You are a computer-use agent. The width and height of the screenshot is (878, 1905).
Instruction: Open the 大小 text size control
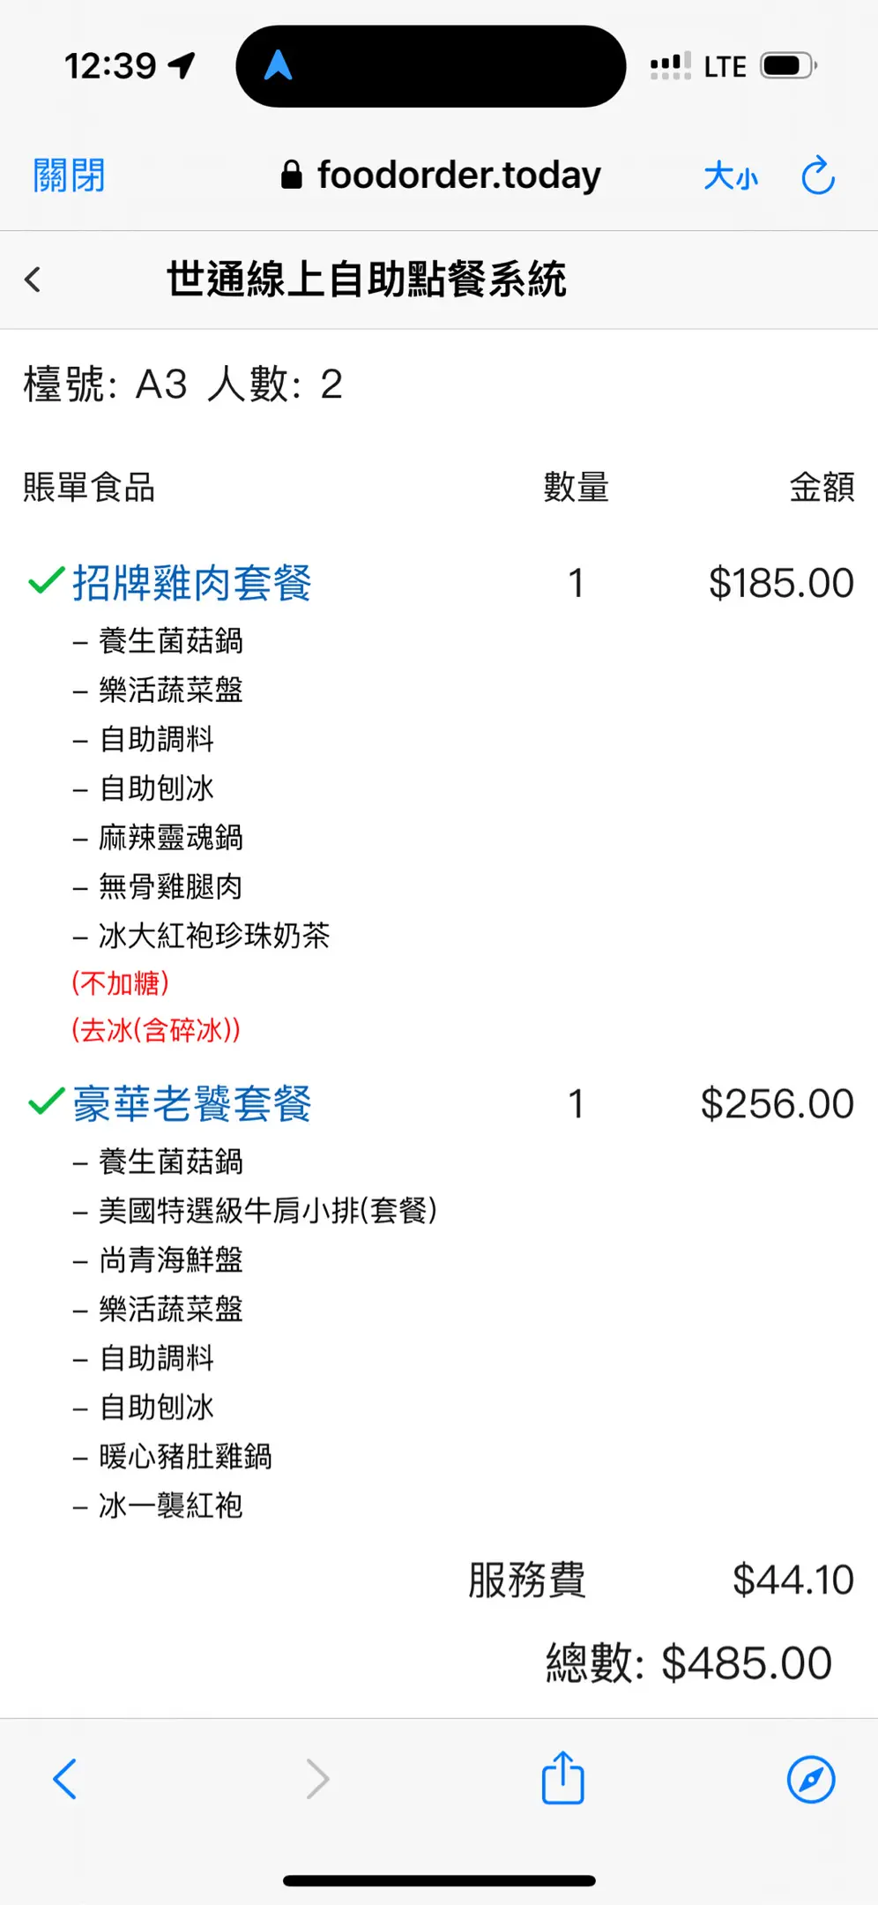[731, 176]
